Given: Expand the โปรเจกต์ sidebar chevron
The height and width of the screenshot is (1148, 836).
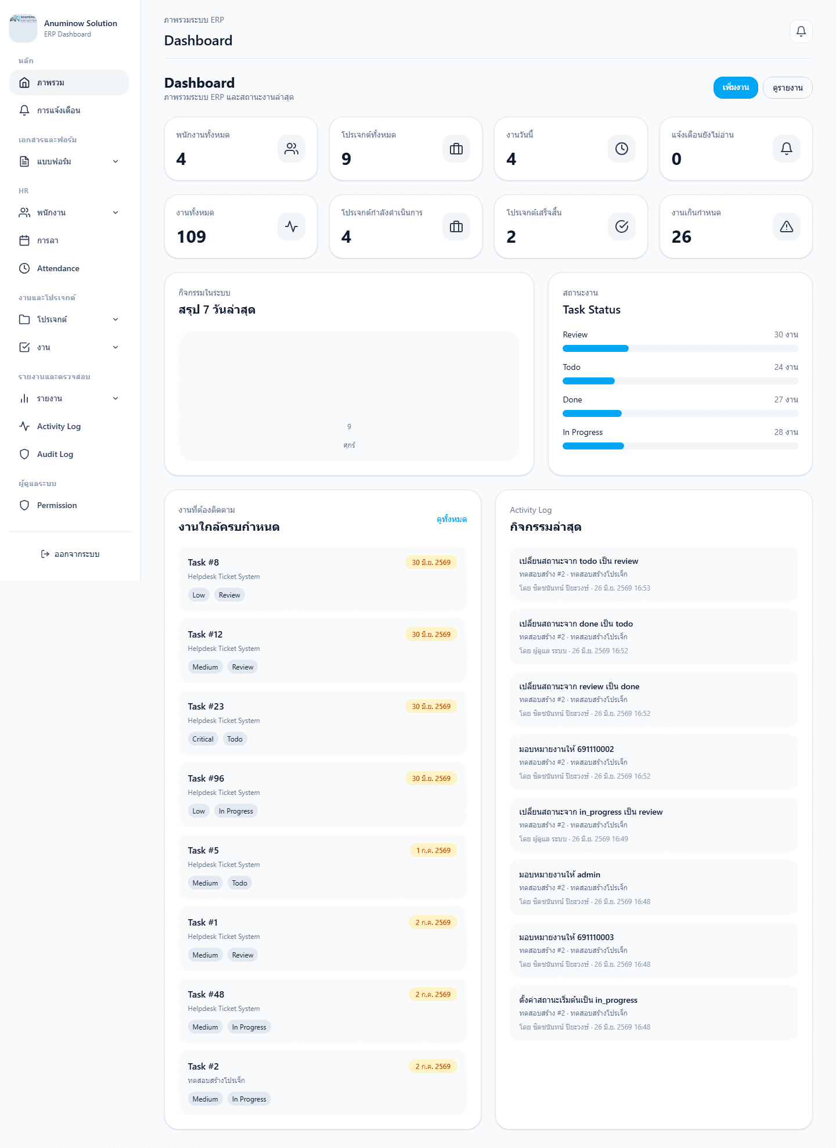Looking at the screenshot, I should (116, 319).
